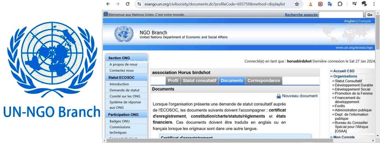The height and width of the screenshot is (143, 380).
Task: Open the Profil tab
Action: (x=173, y=81)
